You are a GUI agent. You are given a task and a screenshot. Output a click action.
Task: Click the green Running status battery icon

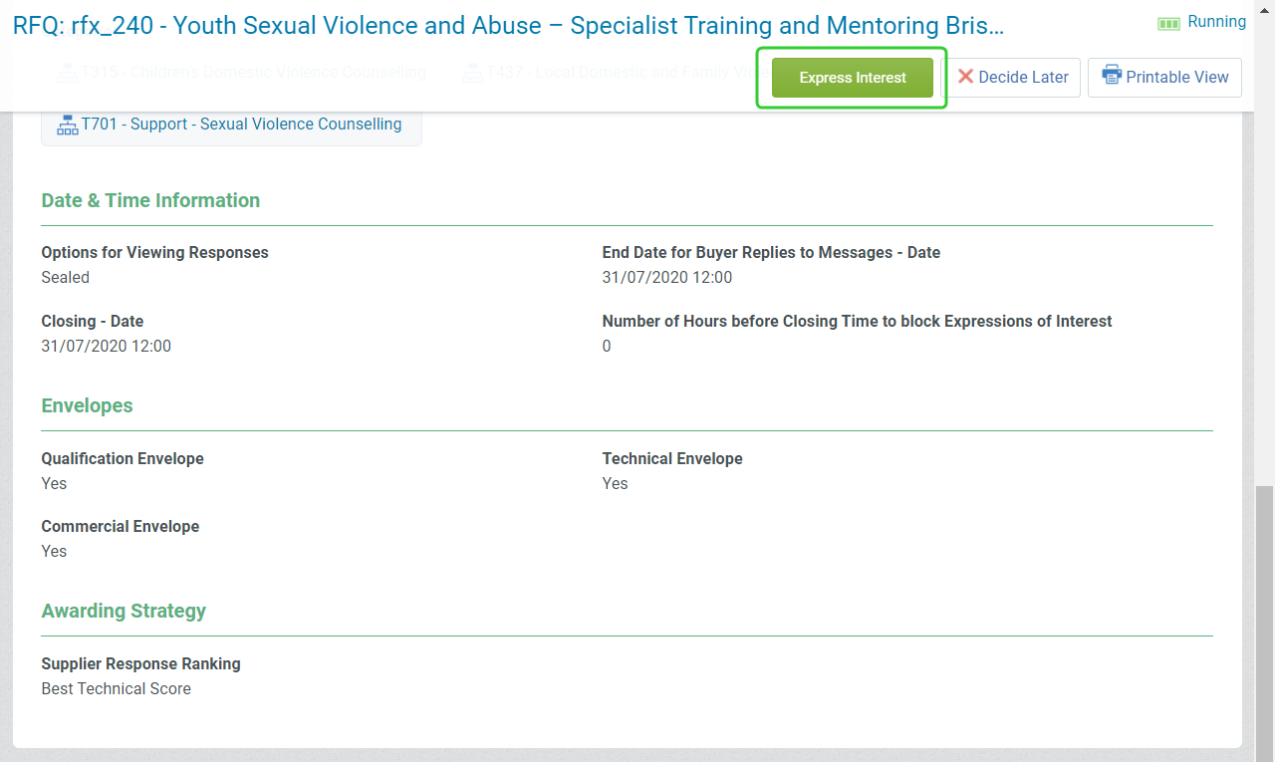[1168, 23]
